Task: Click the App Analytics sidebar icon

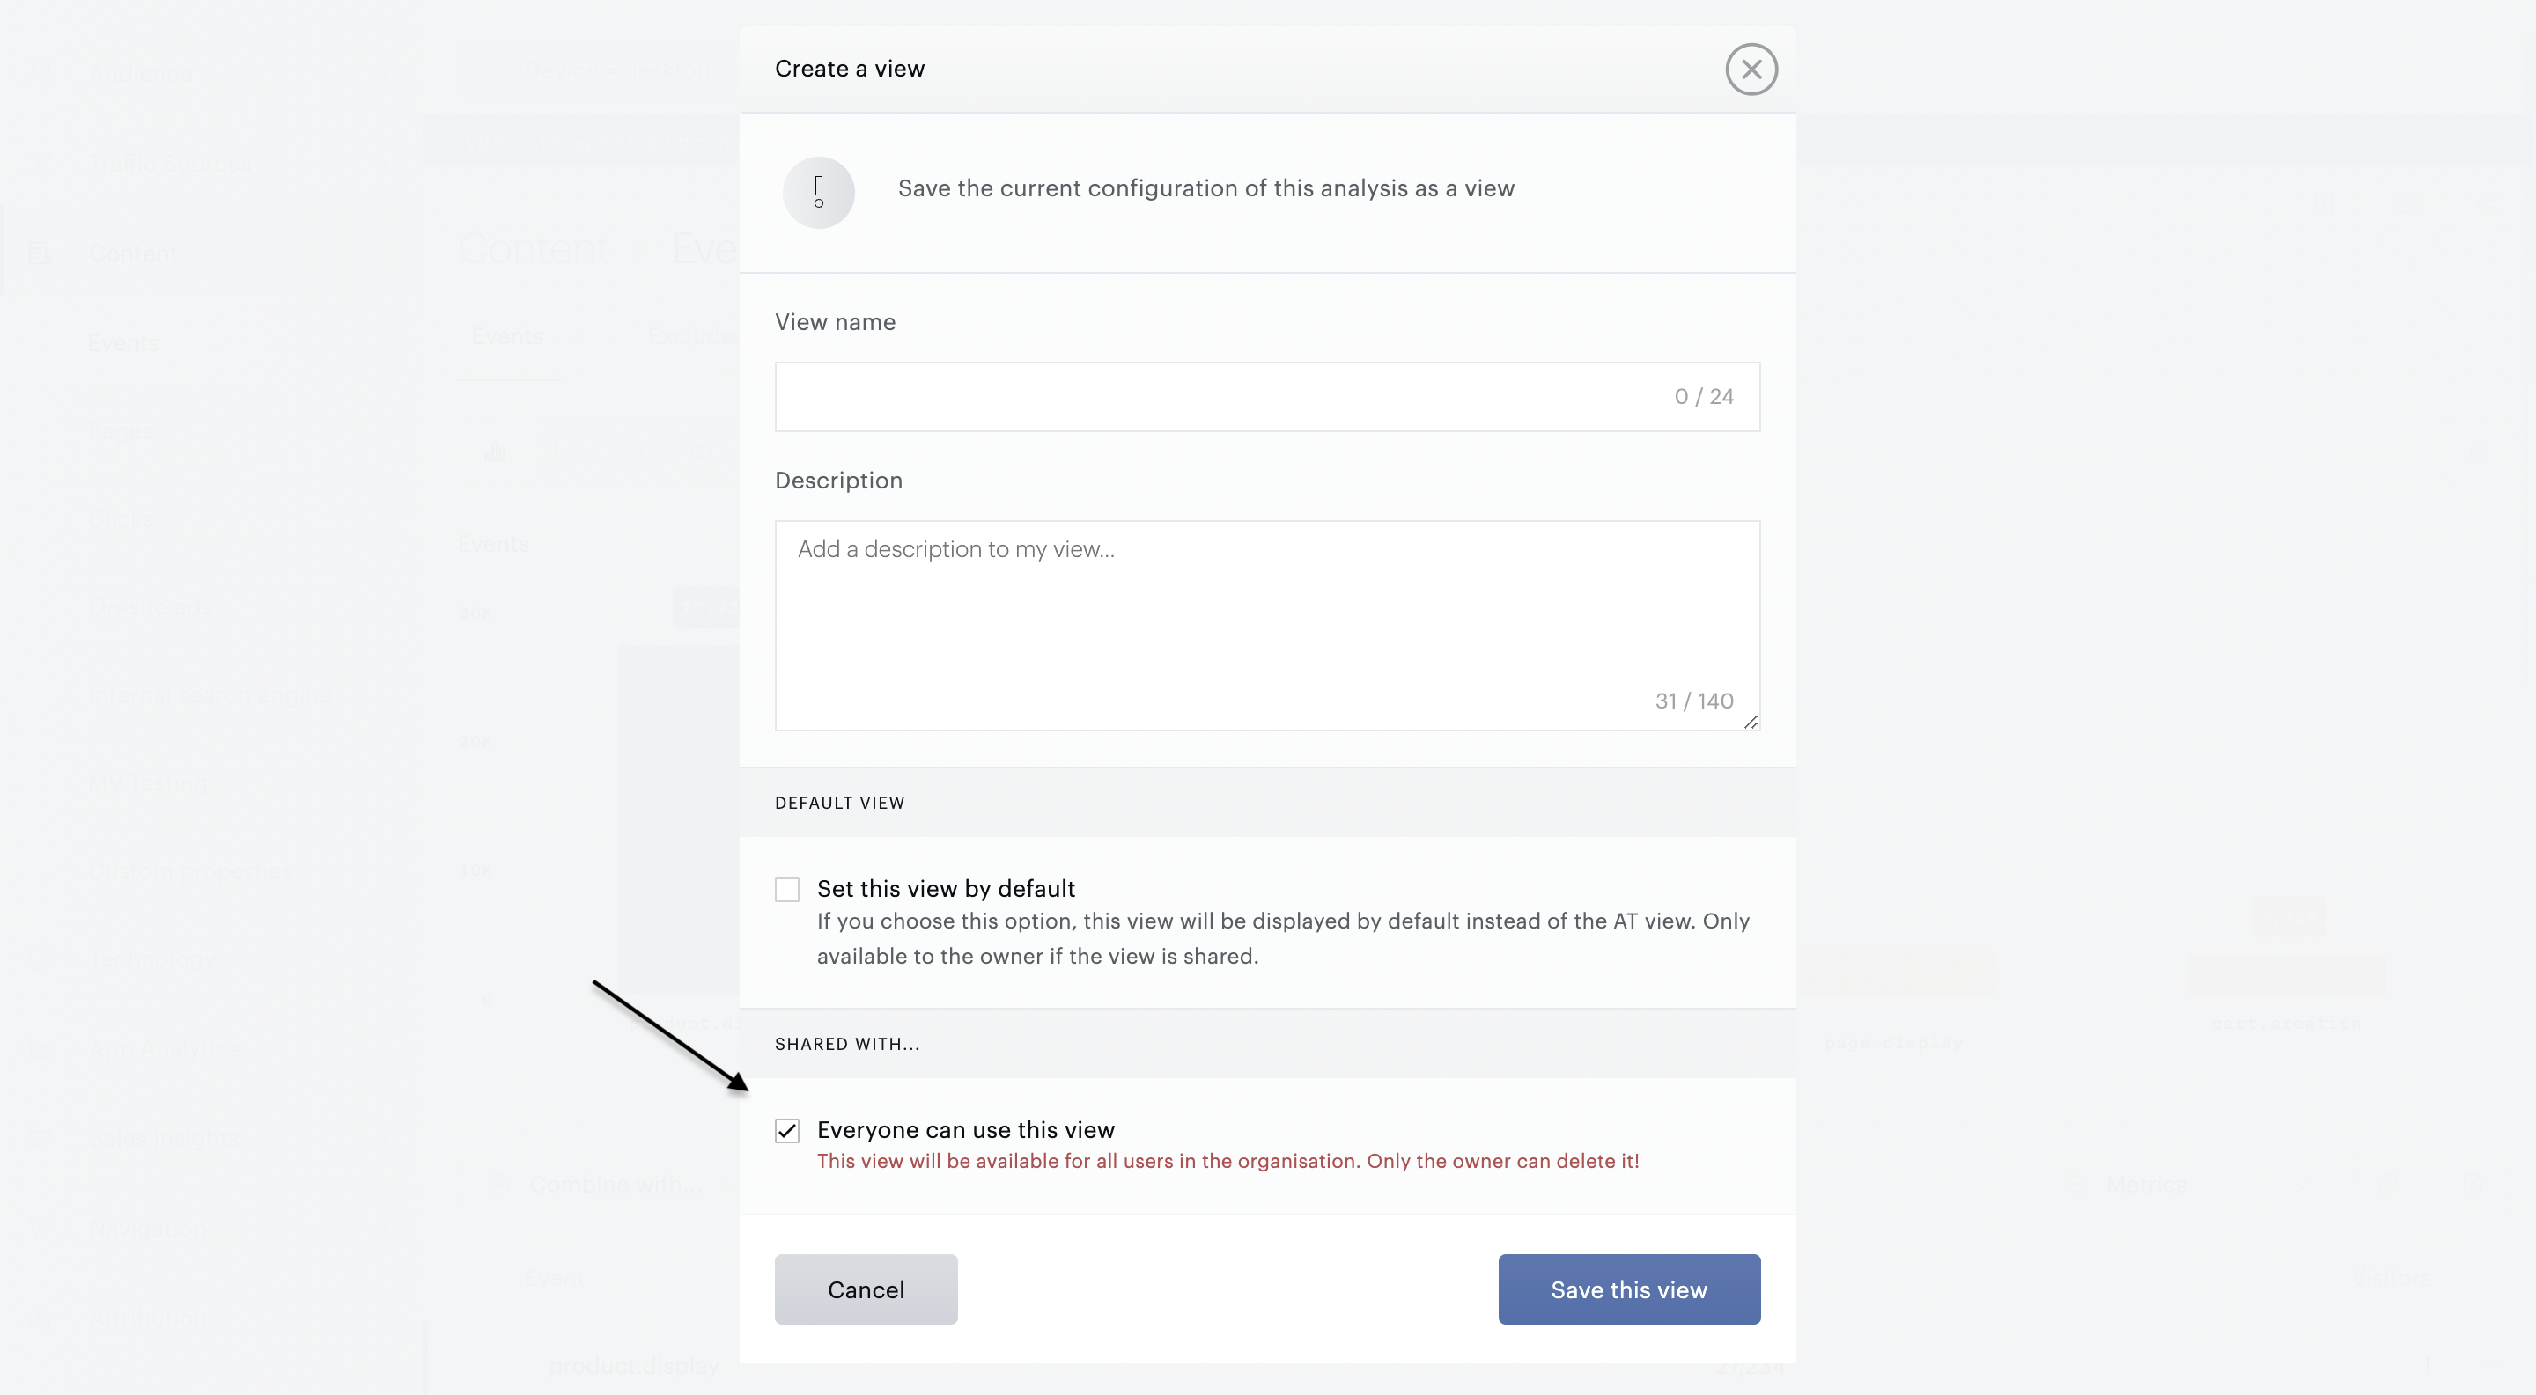Action: point(41,1049)
